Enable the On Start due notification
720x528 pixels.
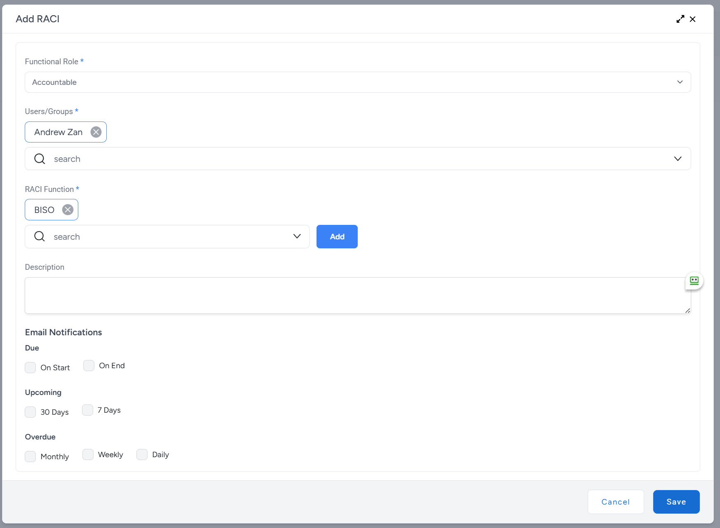(x=30, y=367)
